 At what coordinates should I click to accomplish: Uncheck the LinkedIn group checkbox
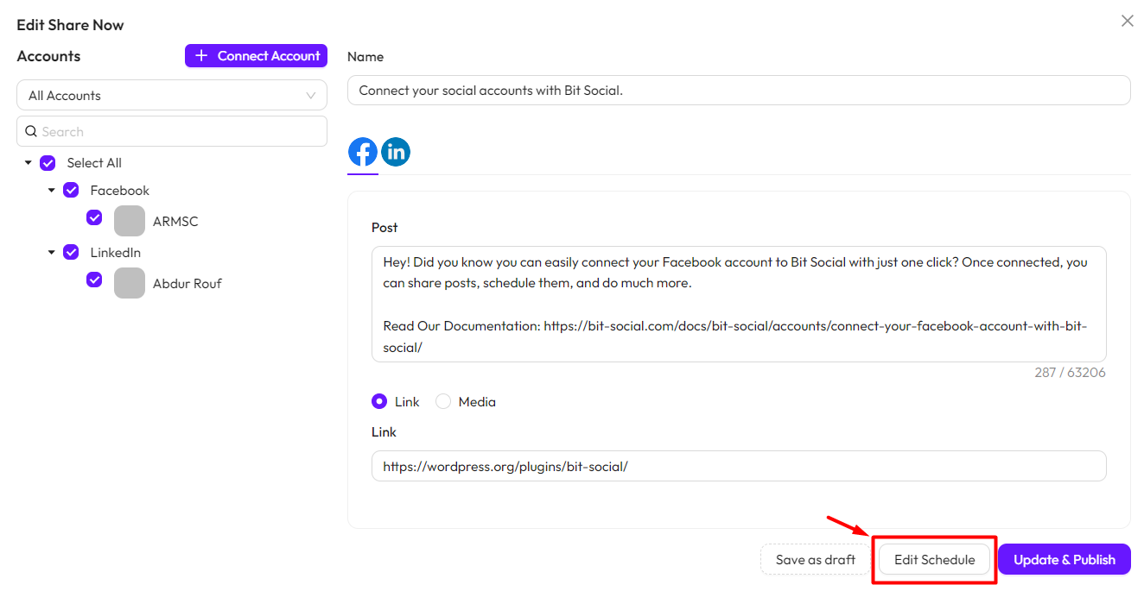pos(71,252)
